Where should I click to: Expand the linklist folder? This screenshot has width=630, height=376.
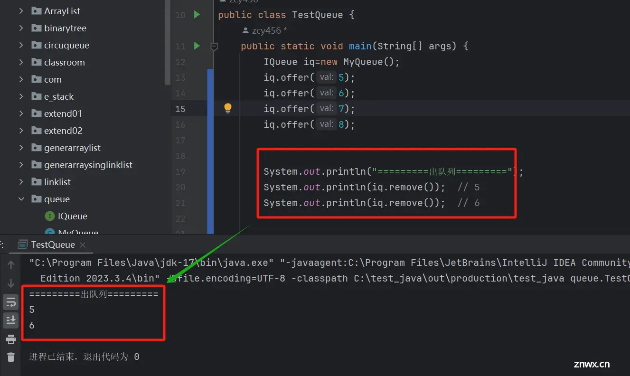pyautogui.click(x=21, y=182)
